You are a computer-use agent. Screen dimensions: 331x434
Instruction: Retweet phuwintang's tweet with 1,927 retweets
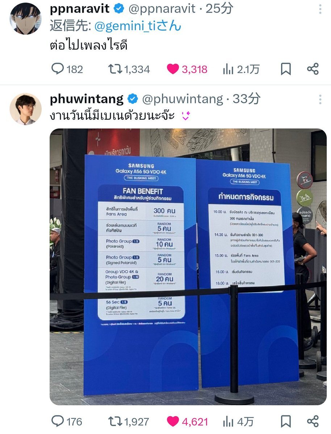(x=129, y=421)
